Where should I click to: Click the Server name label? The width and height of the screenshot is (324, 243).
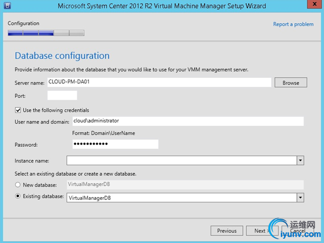coord(29,83)
